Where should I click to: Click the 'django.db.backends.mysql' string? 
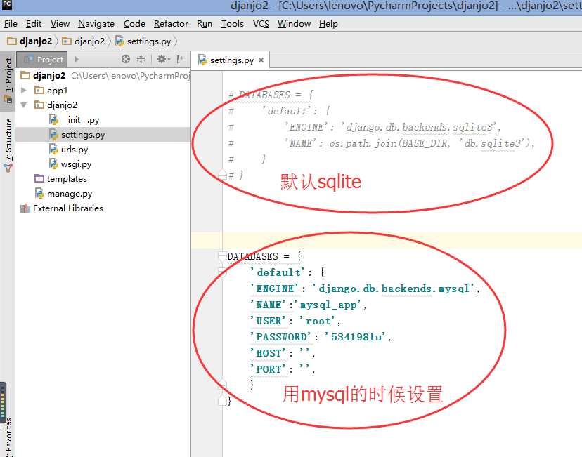[394, 289]
